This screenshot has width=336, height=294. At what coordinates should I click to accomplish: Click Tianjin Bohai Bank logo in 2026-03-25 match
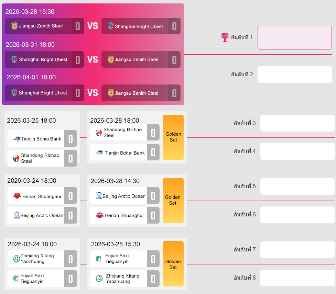pyautogui.click(x=17, y=139)
